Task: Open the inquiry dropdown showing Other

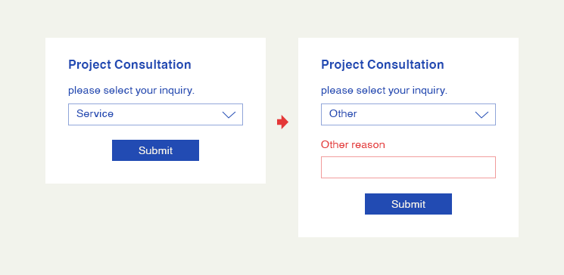Action: coord(408,115)
